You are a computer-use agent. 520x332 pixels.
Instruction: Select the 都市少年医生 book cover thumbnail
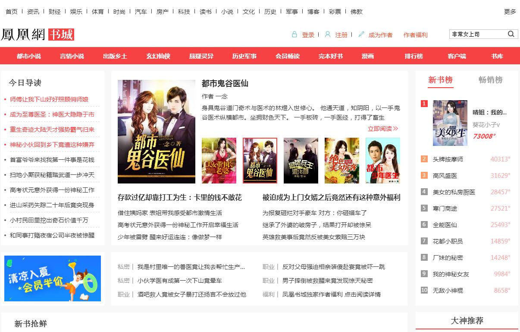click(x=382, y=161)
